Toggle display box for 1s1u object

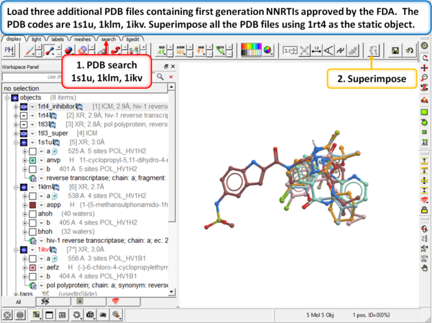click(24, 142)
